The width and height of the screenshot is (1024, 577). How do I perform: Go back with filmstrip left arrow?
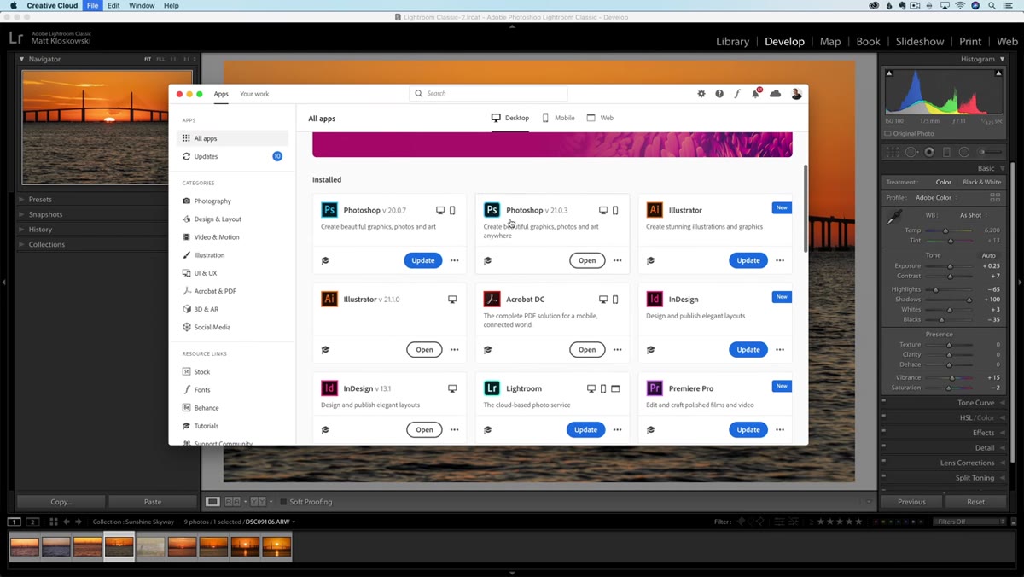pos(67,522)
